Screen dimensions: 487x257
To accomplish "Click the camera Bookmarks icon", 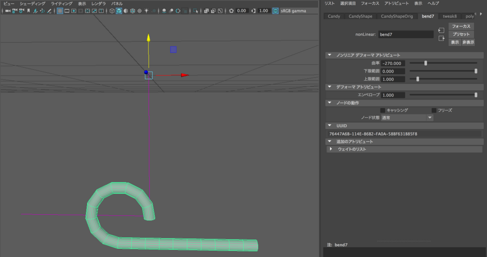I will click(28, 11).
